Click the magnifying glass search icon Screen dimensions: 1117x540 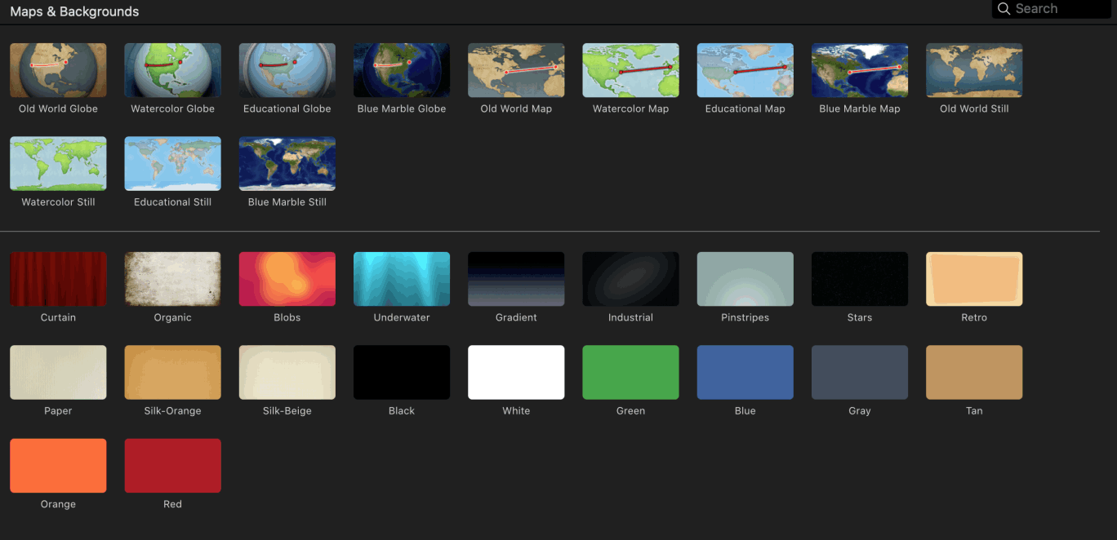pos(1004,9)
